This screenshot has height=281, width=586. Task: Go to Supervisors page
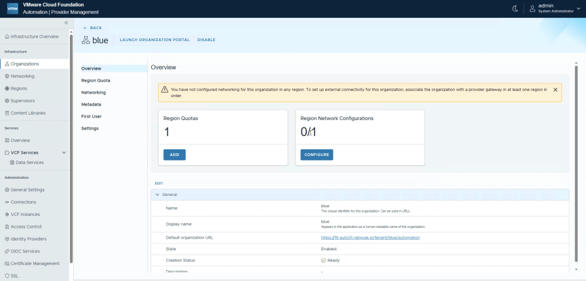click(22, 101)
